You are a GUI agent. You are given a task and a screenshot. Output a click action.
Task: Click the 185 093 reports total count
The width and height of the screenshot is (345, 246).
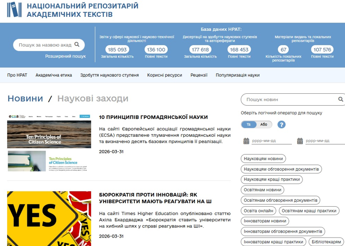(117, 50)
